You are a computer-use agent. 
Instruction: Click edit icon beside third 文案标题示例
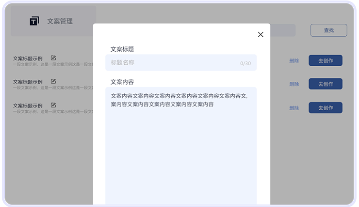[x=53, y=105]
